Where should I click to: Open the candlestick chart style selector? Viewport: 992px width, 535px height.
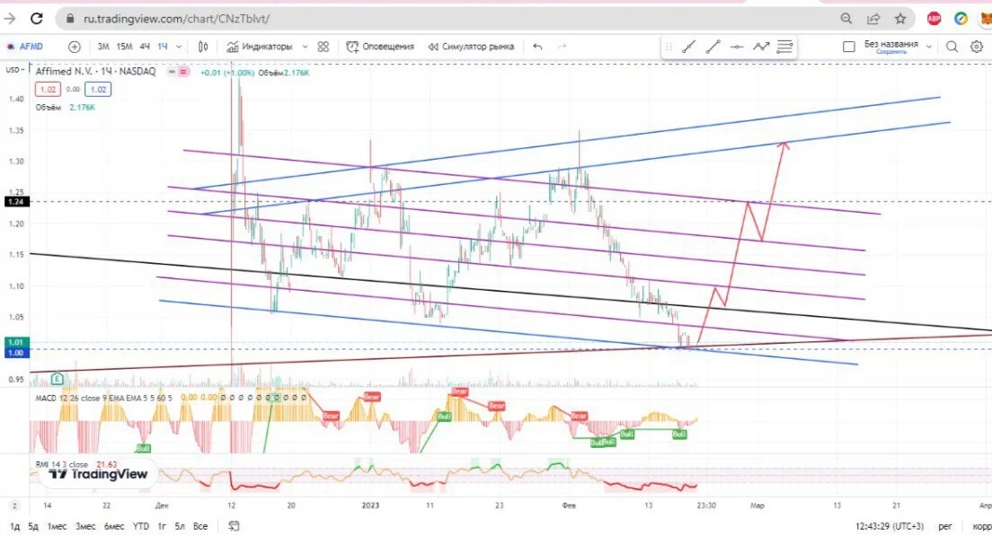pos(203,46)
